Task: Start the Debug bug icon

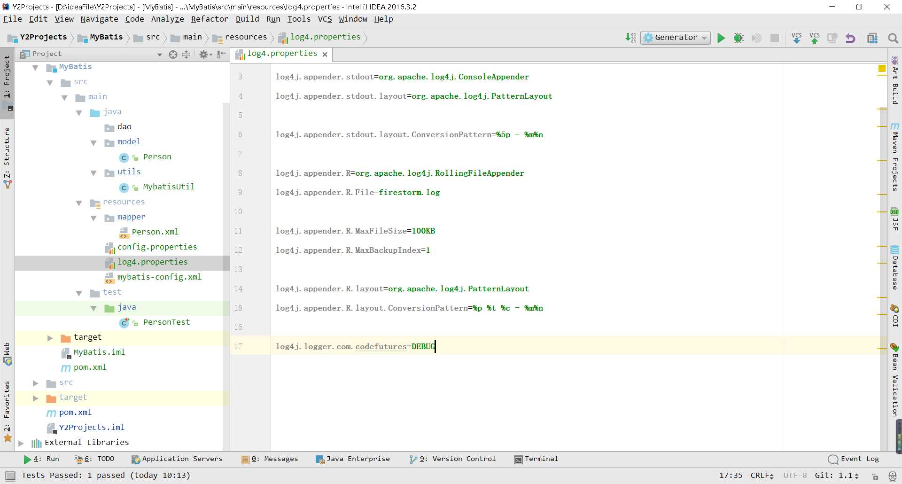Action: coord(739,38)
